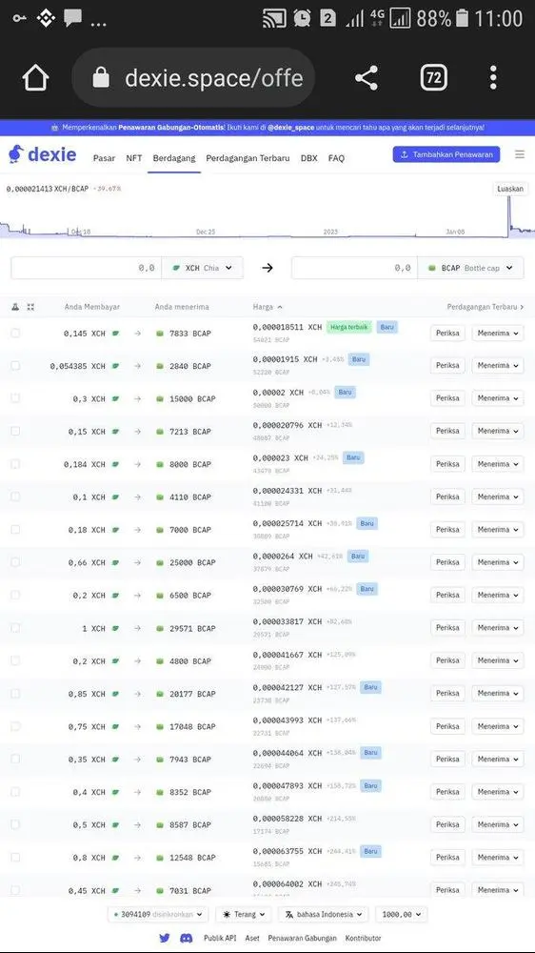Screen dimensions: 535x953
Task: Expand Menerima dropdown for 15000 BCAP row
Action: pyautogui.click(x=497, y=398)
